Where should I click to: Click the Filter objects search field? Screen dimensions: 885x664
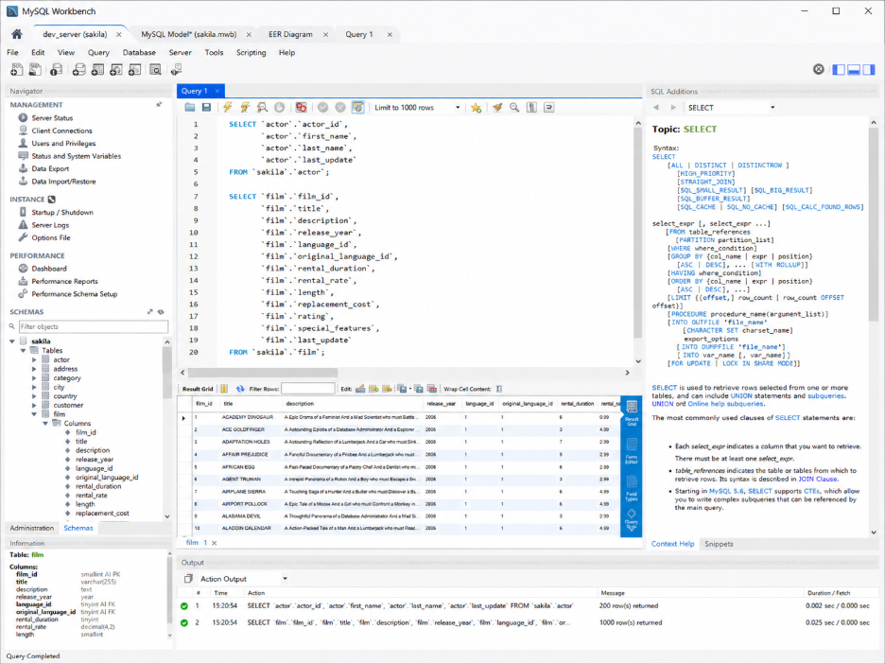pyautogui.click(x=93, y=326)
